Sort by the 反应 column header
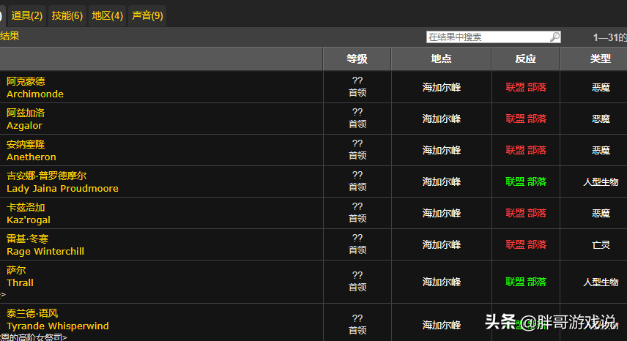627x341 pixels. pos(525,59)
